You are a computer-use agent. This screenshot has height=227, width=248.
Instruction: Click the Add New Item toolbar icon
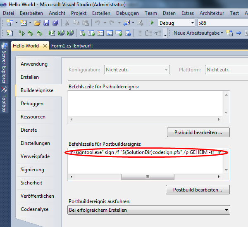pyautogui.click(x=24, y=23)
